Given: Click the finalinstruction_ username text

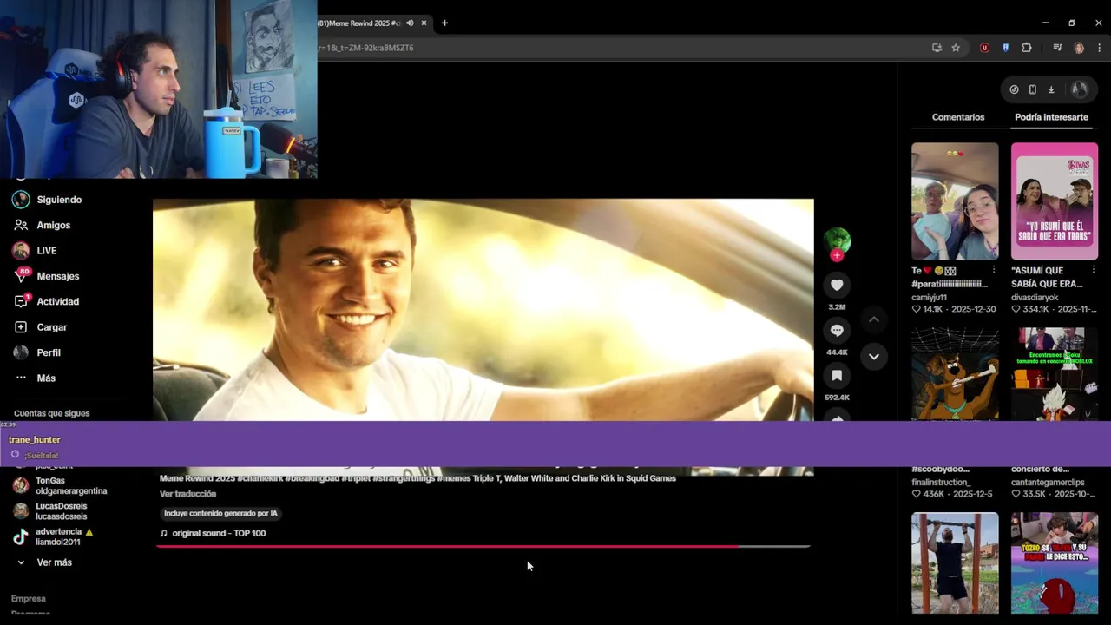Looking at the screenshot, I should pyautogui.click(x=941, y=482).
